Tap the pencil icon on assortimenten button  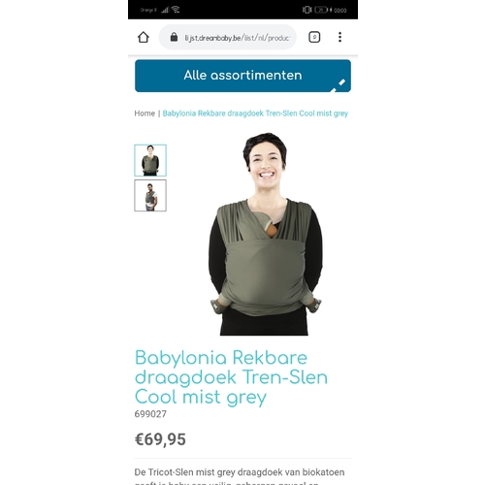coord(339,85)
